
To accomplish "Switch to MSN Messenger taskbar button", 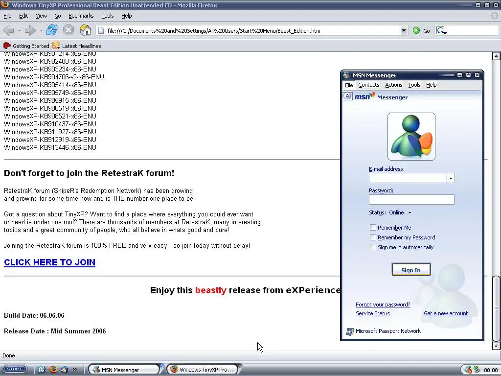I will coord(124,370).
